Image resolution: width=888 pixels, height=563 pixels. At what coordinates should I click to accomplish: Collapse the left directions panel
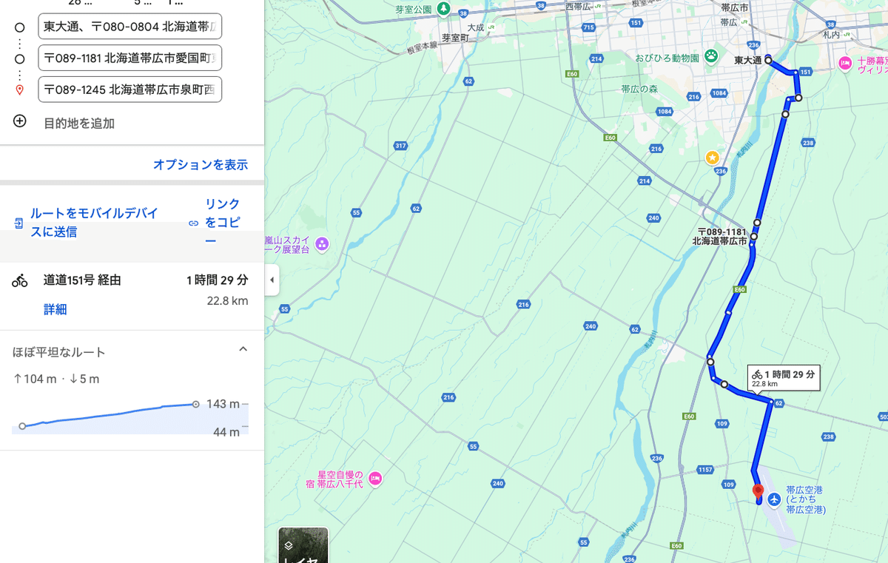click(272, 281)
